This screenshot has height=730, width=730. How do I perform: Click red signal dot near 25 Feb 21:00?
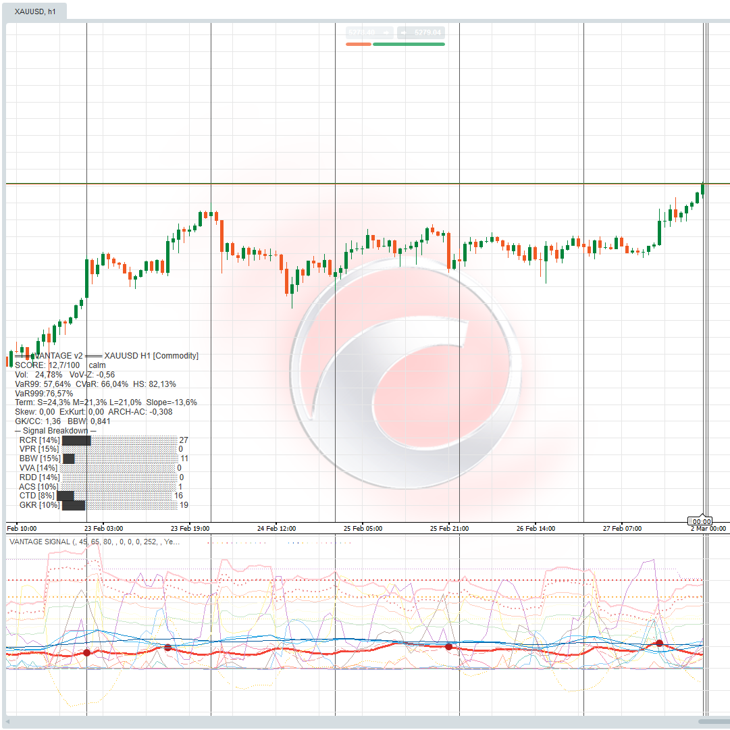click(x=449, y=646)
